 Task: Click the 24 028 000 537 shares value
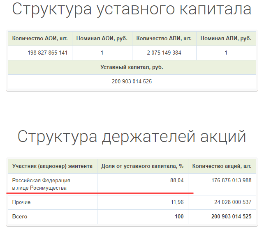click(233, 202)
